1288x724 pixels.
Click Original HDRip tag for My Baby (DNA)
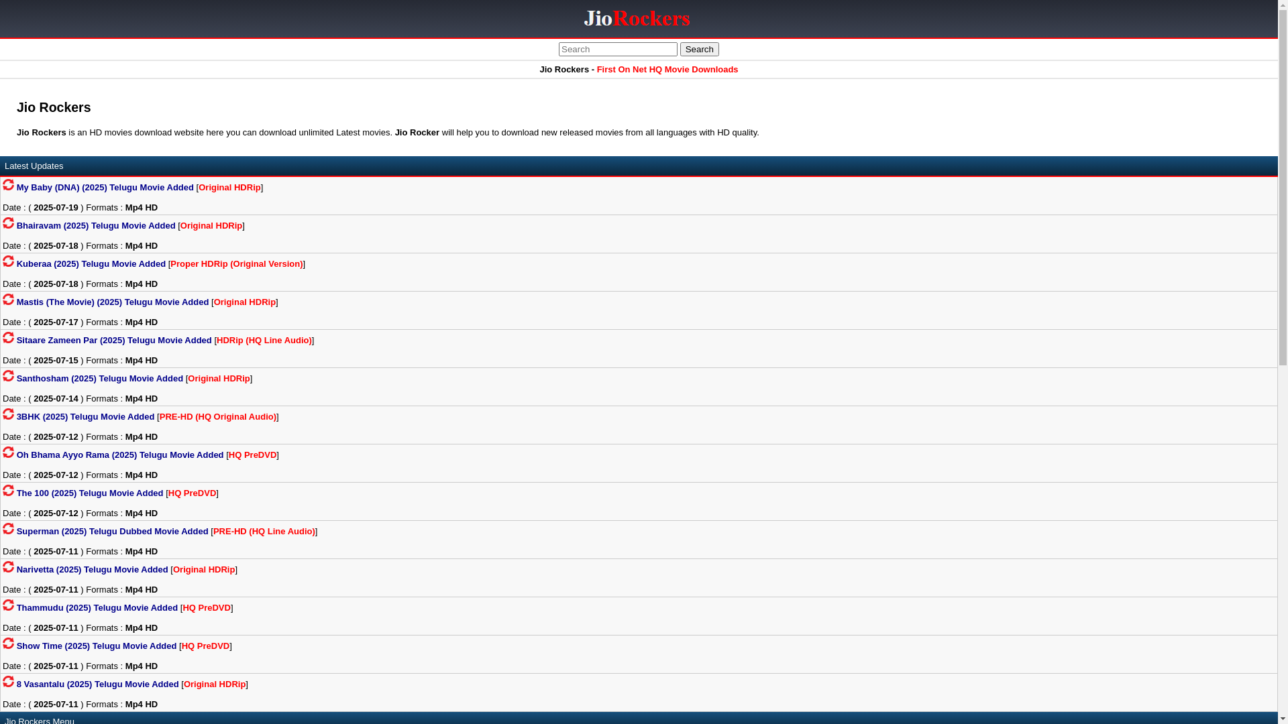229,188
